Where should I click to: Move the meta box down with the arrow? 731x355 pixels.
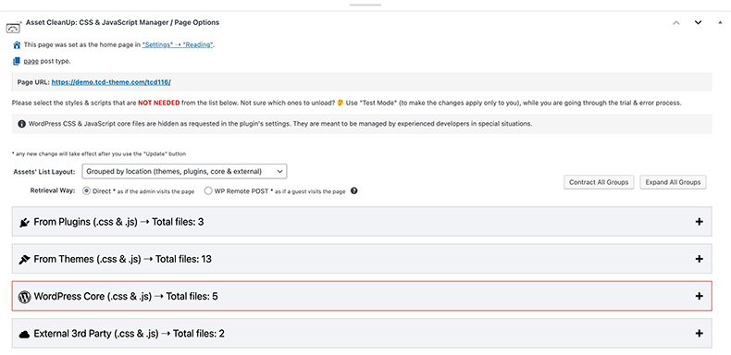tap(698, 22)
